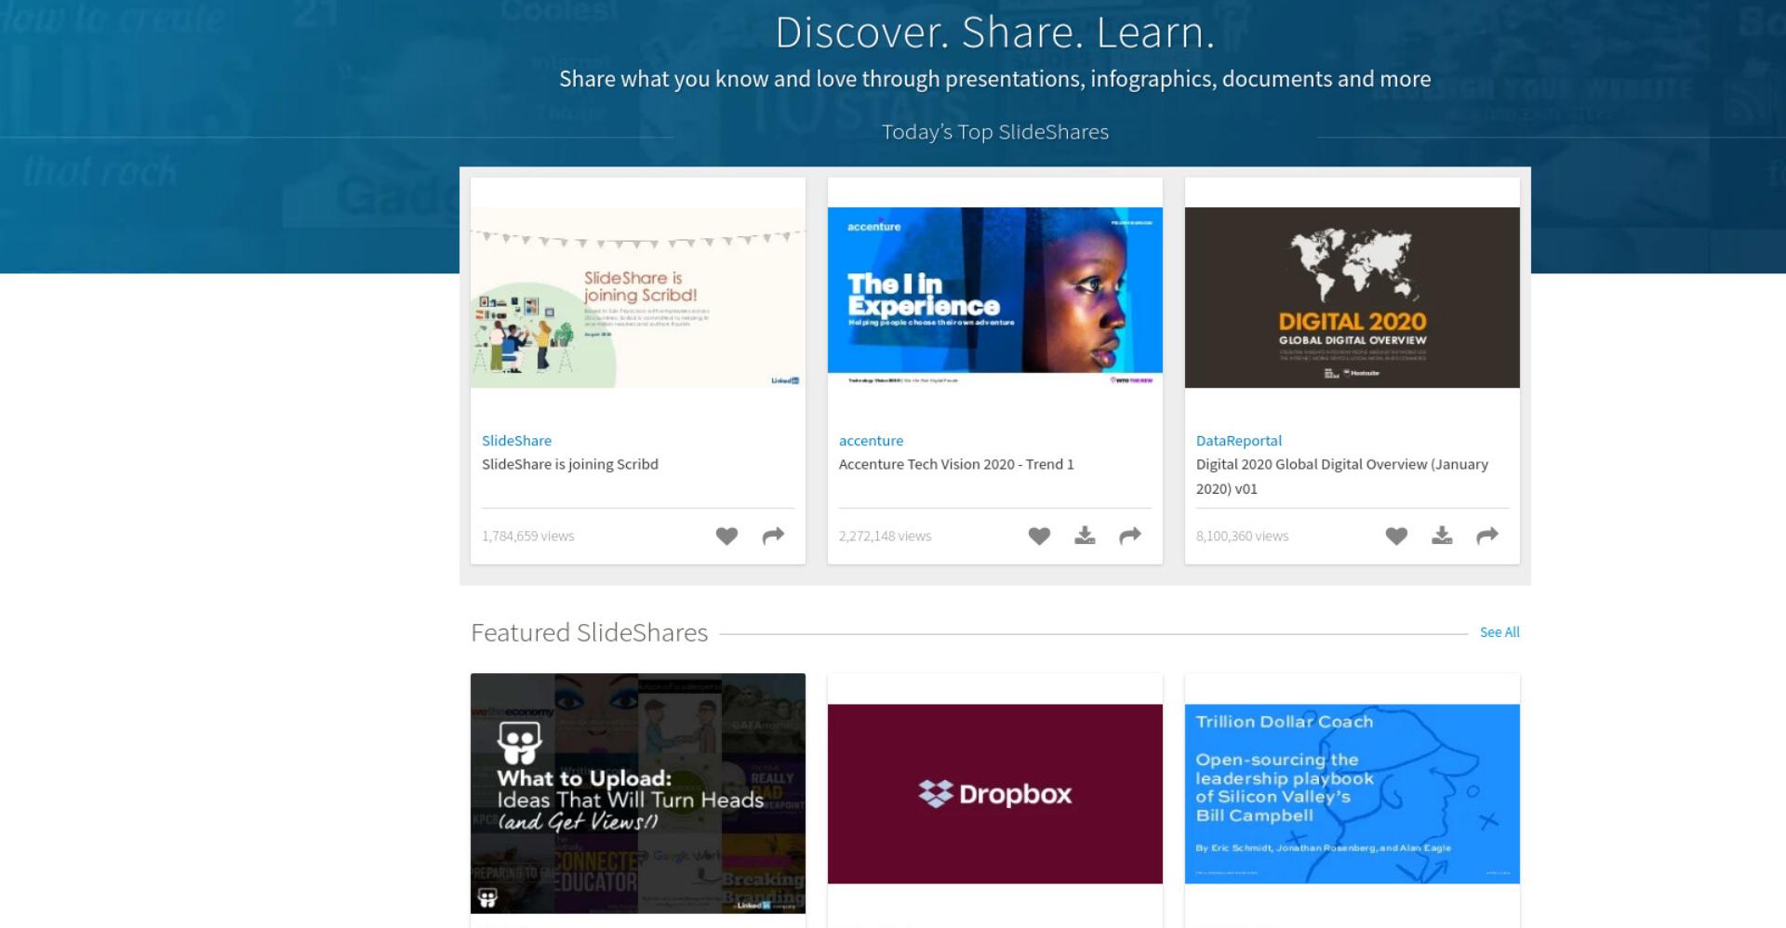Open the SlideShare author link
The height and width of the screenshot is (928, 1786).
(516, 441)
